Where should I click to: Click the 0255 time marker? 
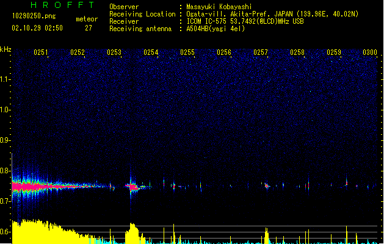click(x=187, y=52)
